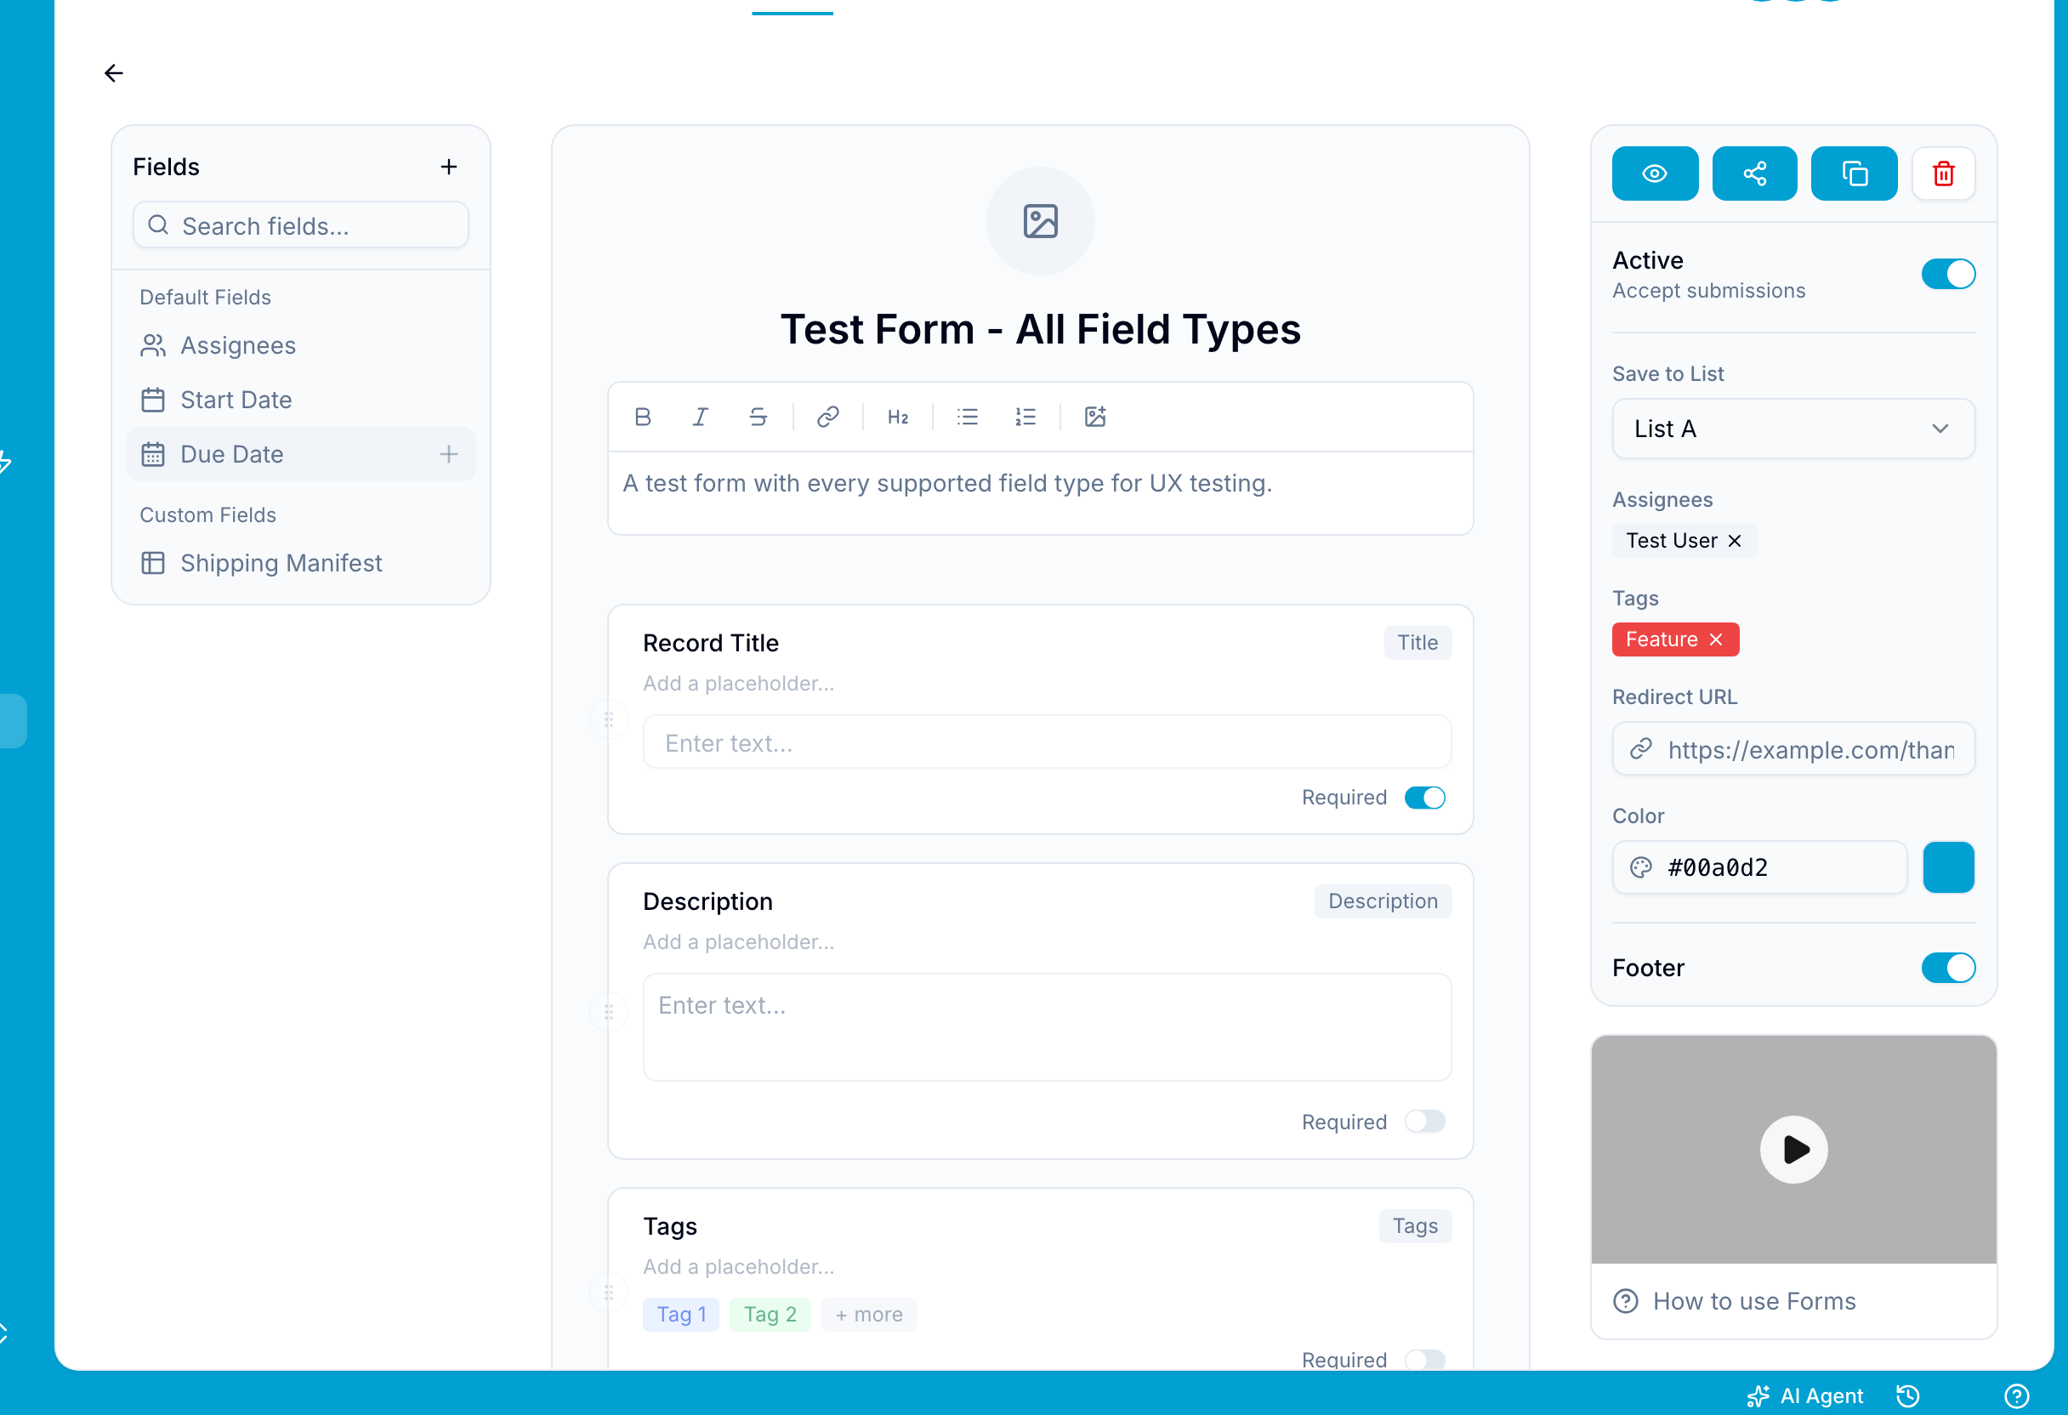Image resolution: width=2068 pixels, height=1415 pixels.
Task: Open the How to use Forms link
Action: point(1753,1301)
